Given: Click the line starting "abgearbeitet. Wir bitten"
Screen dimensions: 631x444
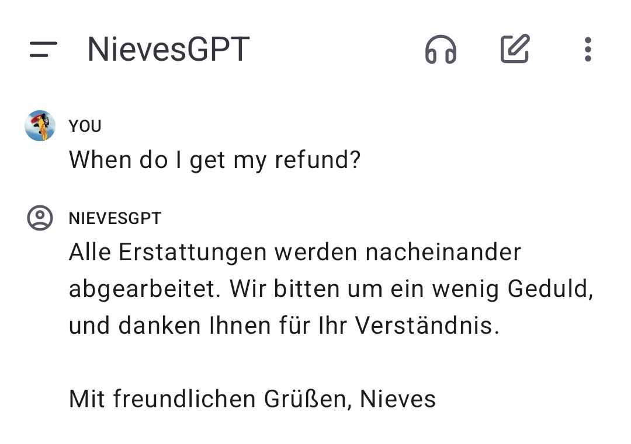Looking at the screenshot, I should tap(331, 289).
